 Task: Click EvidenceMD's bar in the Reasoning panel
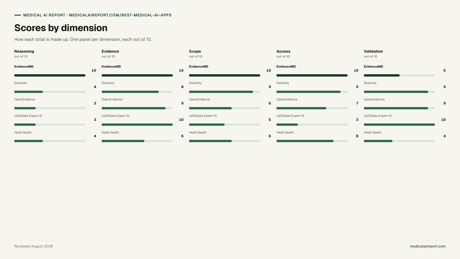coord(50,75)
